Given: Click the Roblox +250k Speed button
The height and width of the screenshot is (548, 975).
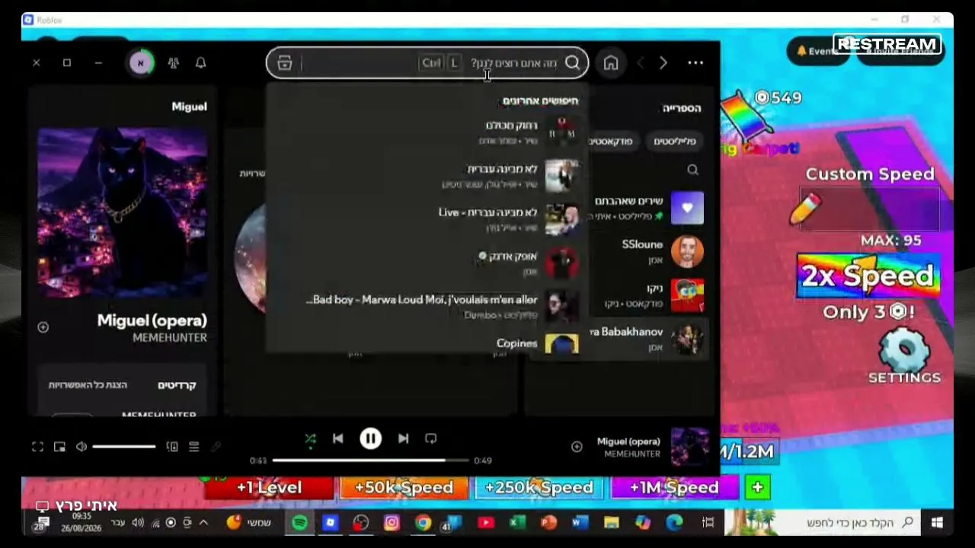Looking at the screenshot, I should 539,488.
